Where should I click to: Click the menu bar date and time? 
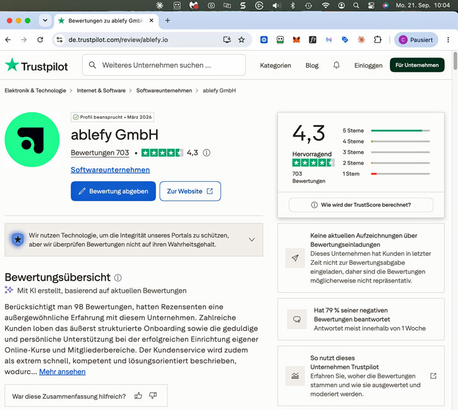pos(423,5)
